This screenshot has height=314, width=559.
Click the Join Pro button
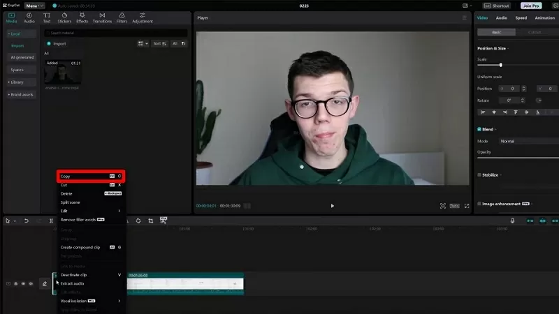coord(530,6)
